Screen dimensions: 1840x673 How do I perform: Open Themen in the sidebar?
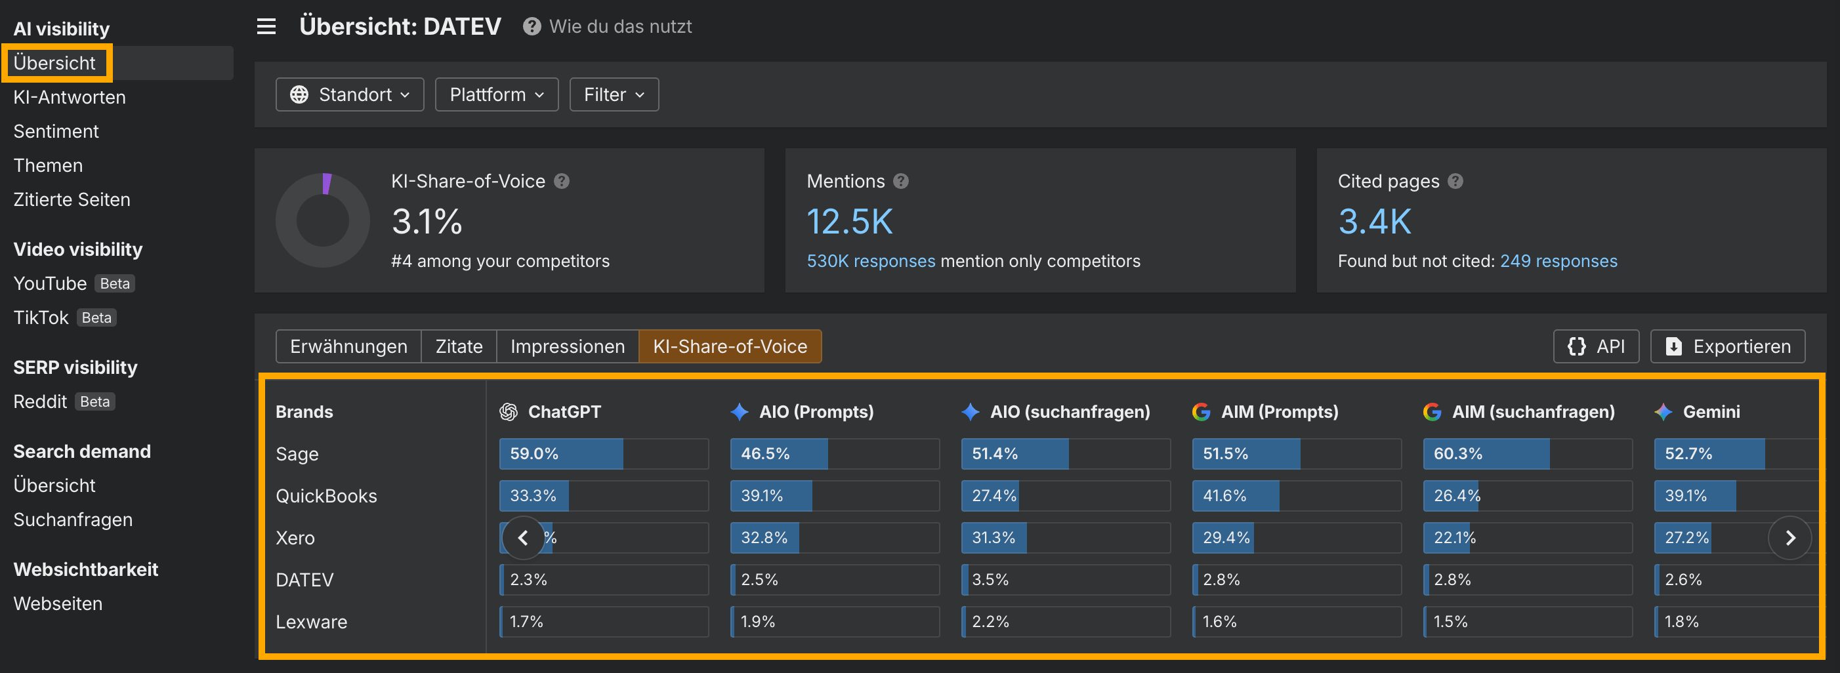48,167
